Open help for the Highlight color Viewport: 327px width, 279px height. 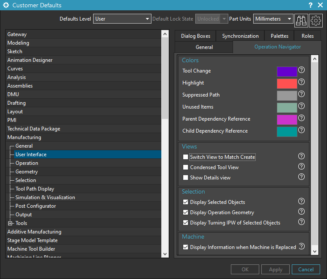click(x=301, y=82)
